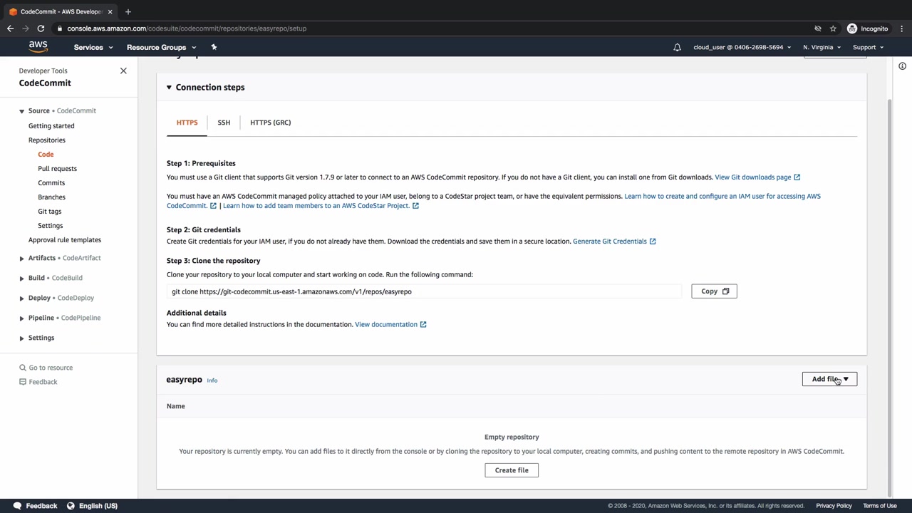Viewport: 912px width, 513px height.
Task: Click the forward navigation arrow
Action: [x=26, y=28]
